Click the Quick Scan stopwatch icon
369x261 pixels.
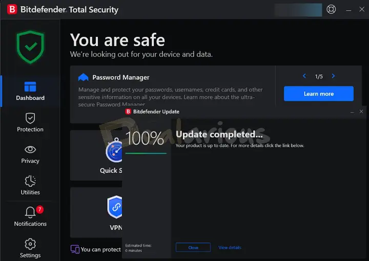pos(114,151)
